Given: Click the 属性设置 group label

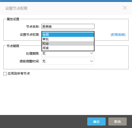Looking at the screenshot, I should (13, 19).
